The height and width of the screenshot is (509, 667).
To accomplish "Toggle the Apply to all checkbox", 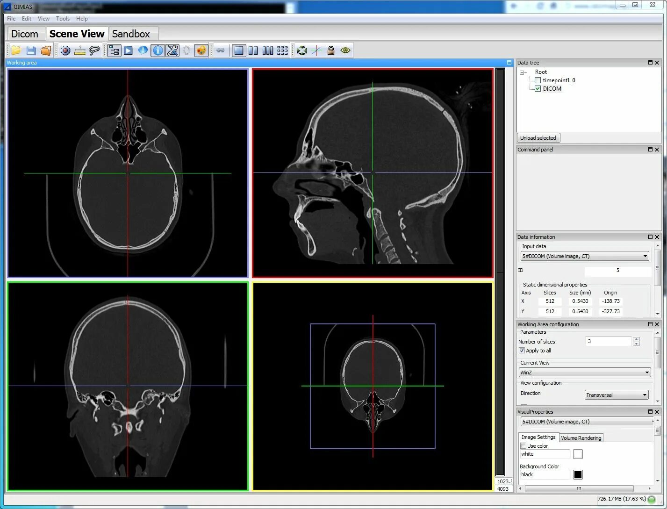I will coord(522,351).
